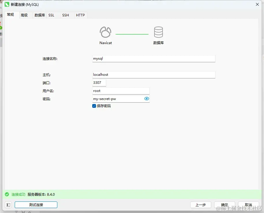Select the HTTP tab
264x213 pixels.
(x=80, y=15)
